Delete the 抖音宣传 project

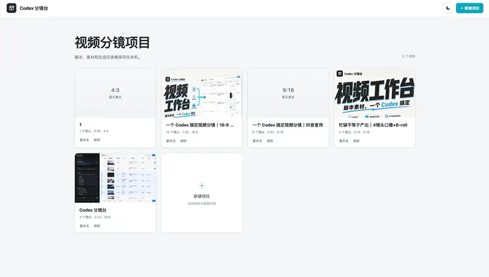[270, 141]
